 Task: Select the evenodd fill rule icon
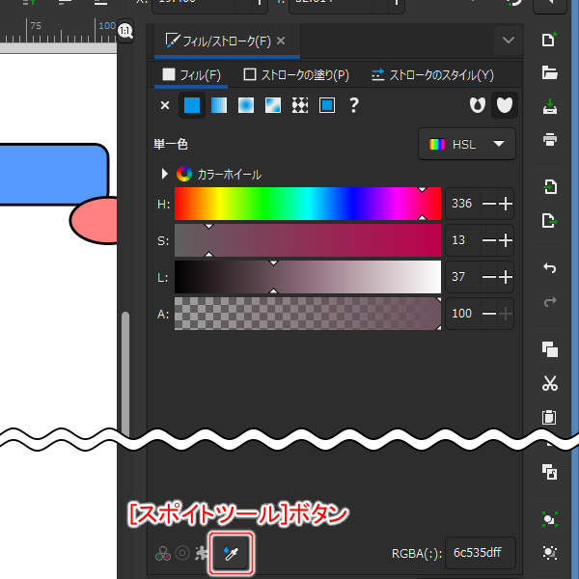click(x=478, y=105)
